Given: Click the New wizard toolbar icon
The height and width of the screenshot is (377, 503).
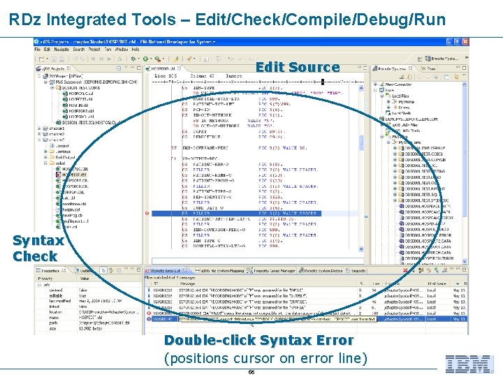Looking at the screenshot, I should coord(42,59).
